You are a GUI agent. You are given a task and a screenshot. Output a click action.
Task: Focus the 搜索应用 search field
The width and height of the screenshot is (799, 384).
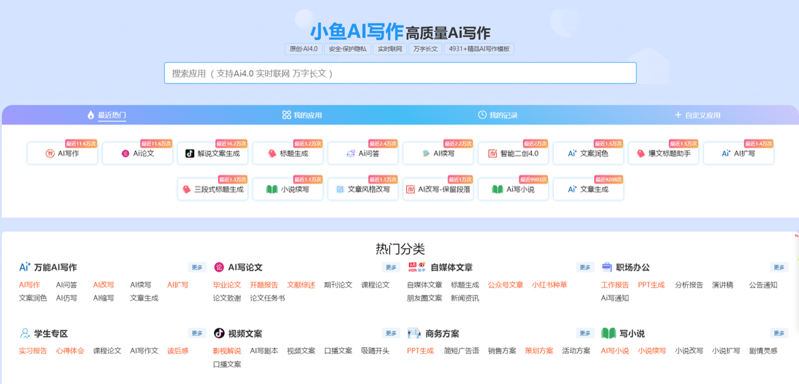pos(400,73)
